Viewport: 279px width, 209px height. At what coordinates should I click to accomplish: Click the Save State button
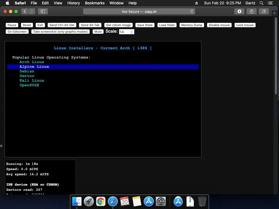pos(145,25)
